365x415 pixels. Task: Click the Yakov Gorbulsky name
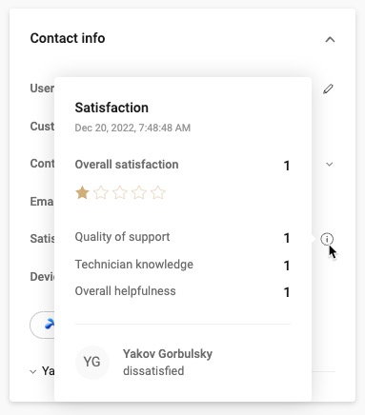[168, 354]
